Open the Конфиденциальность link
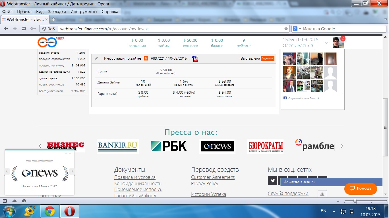 (x=138, y=183)
